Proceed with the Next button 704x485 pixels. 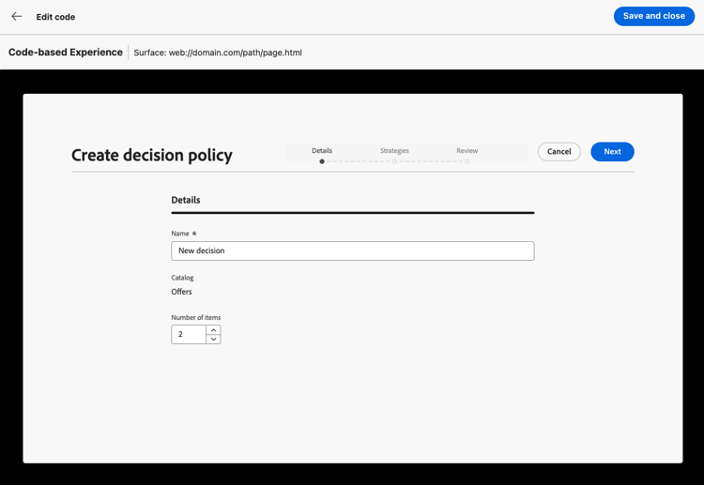[612, 152]
